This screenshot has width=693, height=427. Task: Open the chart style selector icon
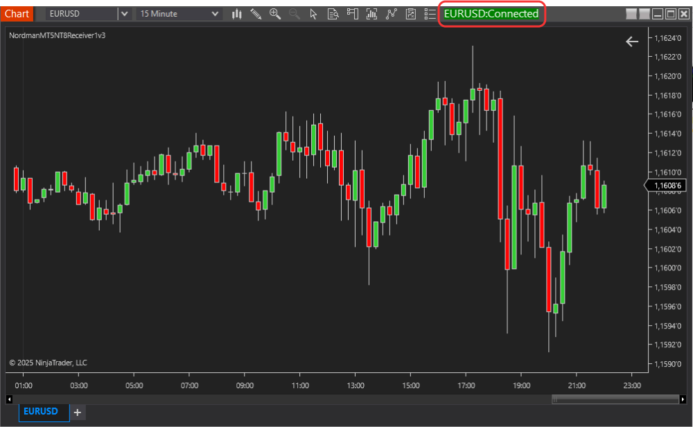coord(236,13)
